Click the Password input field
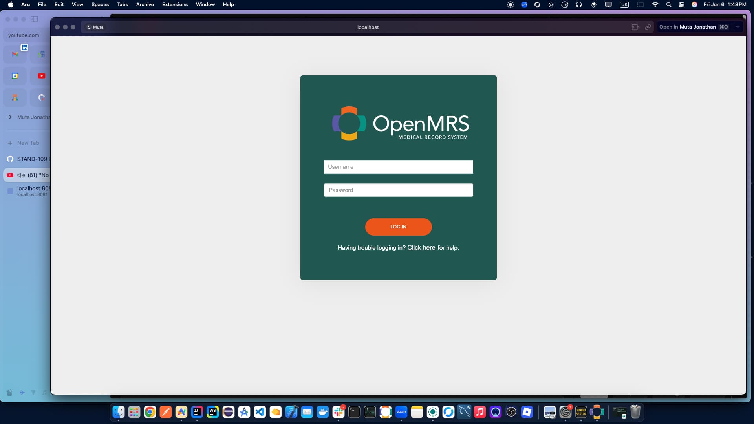This screenshot has height=424, width=754. pyautogui.click(x=398, y=190)
